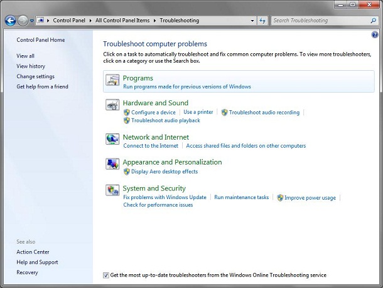The width and height of the screenshot is (383, 288).
Task: Click shield icon beside Display Aero effects
Action: (x=127, y=172)
